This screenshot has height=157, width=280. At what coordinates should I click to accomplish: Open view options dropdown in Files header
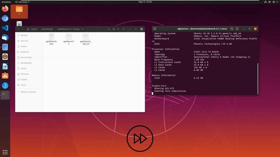(118, 29)
